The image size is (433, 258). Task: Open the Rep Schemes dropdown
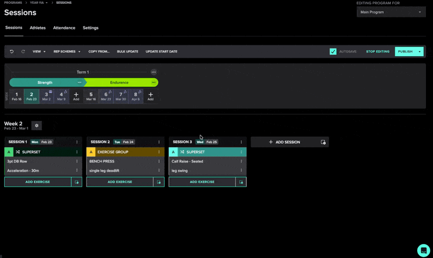click(x=67, y=51)
